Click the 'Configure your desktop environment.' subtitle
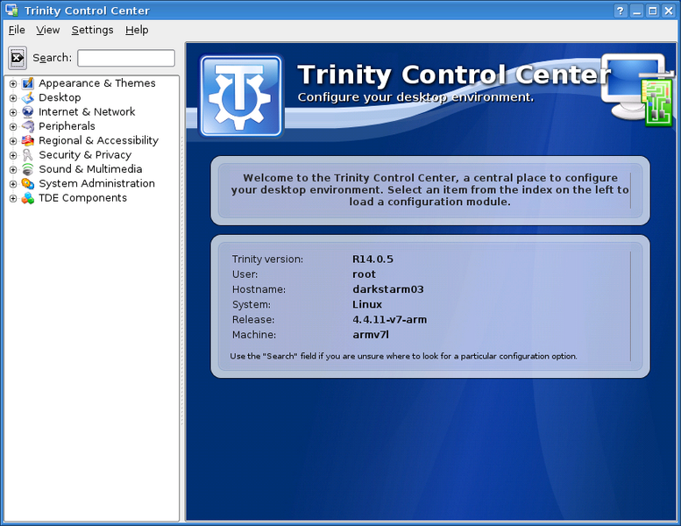Image resolution: width=681 pixels, height=526 pixels. [x=415, y=96]
